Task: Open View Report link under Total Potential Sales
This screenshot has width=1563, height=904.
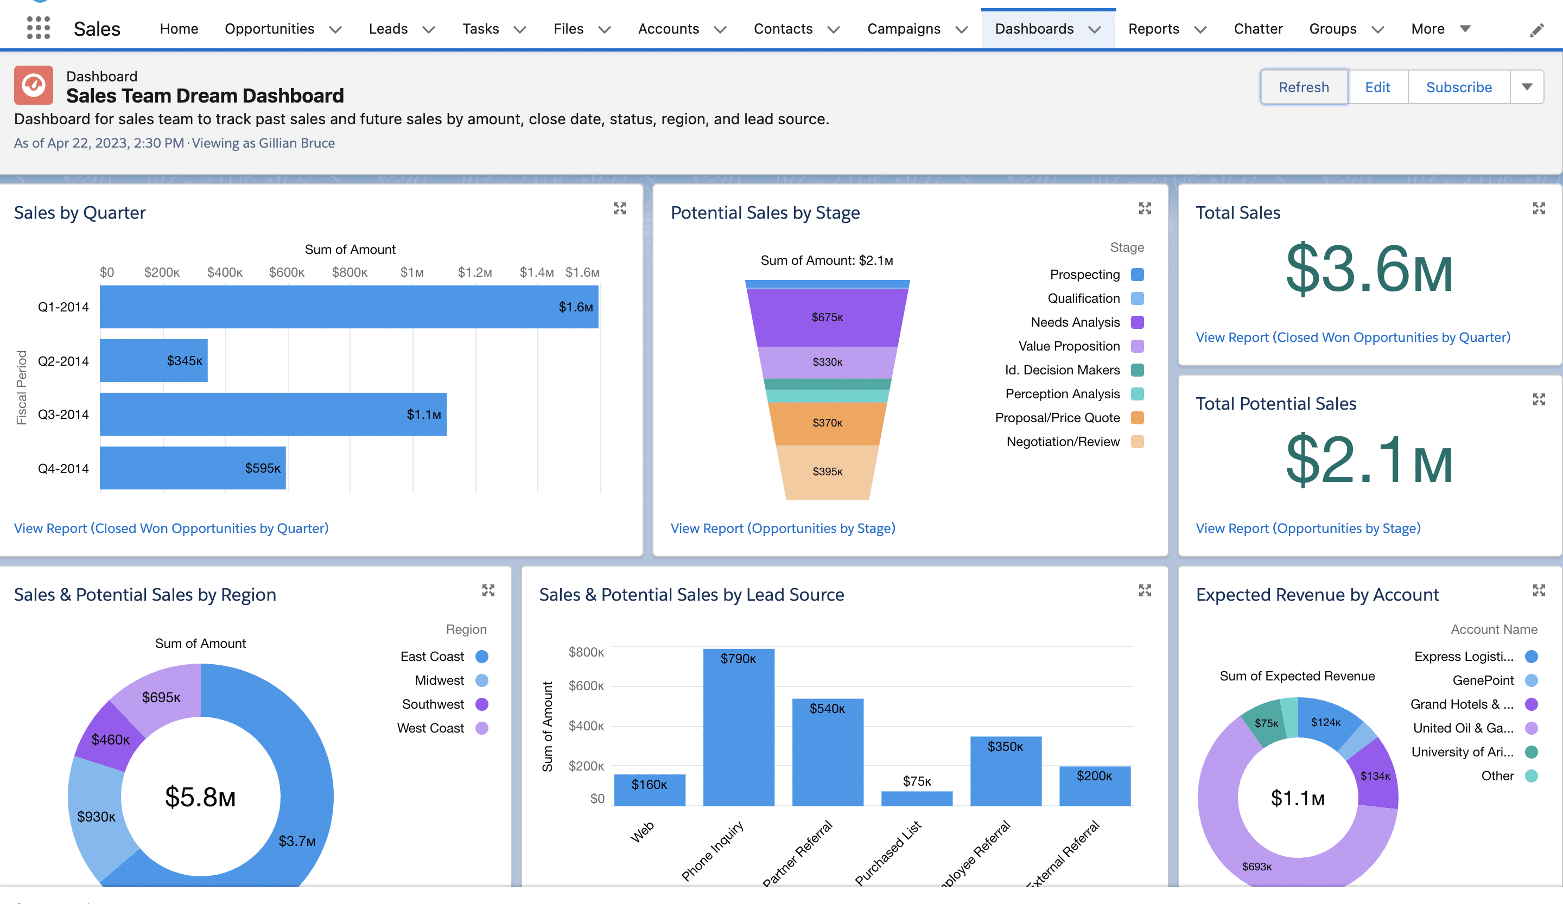Action: [x=1308, y=527]
